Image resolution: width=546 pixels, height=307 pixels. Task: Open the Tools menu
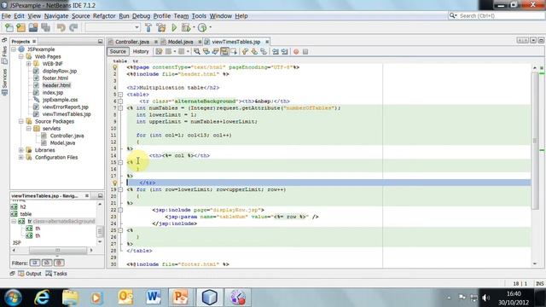point(199,16)
